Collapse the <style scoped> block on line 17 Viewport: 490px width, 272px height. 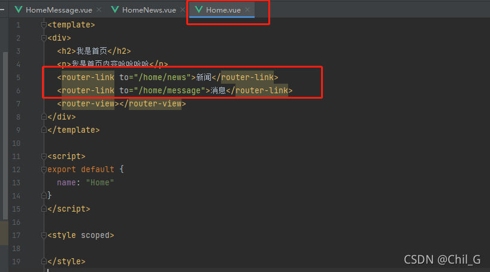[44, 235]
